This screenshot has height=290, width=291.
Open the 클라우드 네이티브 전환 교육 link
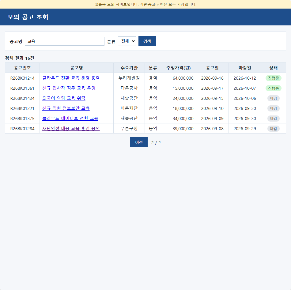(70, 119)
